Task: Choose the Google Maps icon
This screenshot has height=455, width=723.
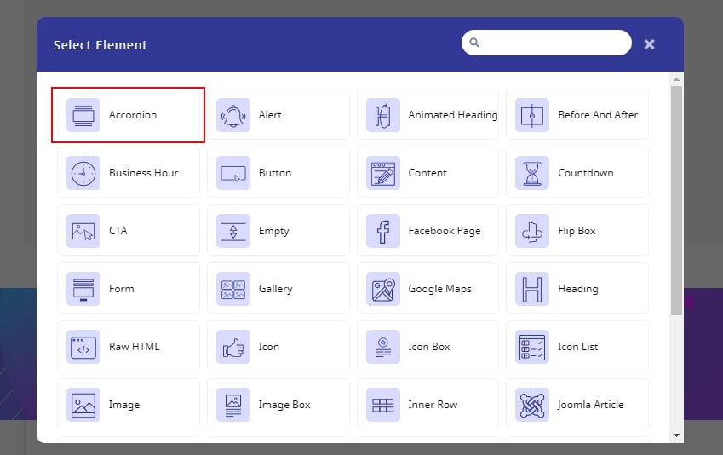Action: tap(383, 289)
